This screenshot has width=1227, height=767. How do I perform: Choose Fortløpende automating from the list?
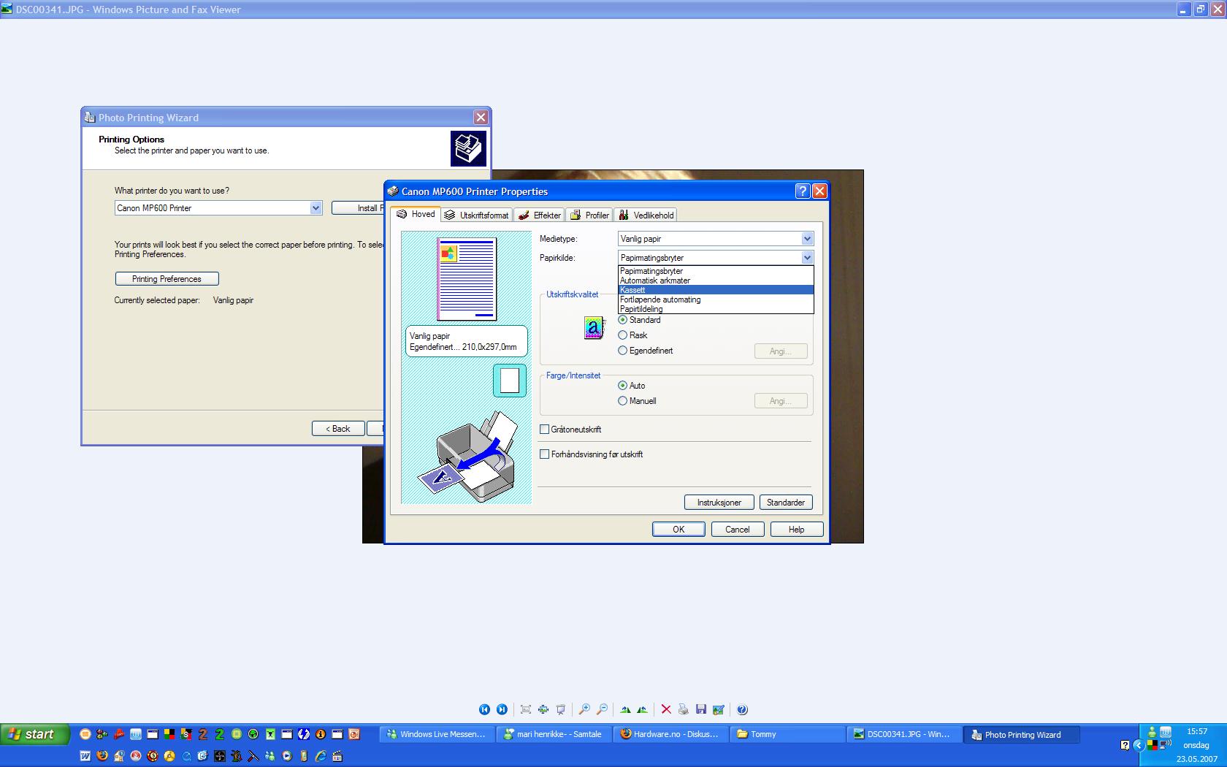click(716, 299)
